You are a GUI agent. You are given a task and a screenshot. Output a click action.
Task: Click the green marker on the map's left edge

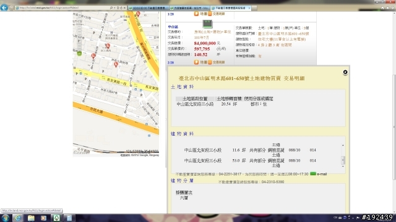(79, 53)
